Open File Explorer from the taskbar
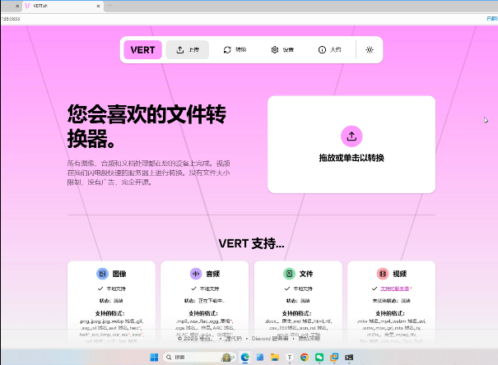Screen dimensions: 498x365 274,358
